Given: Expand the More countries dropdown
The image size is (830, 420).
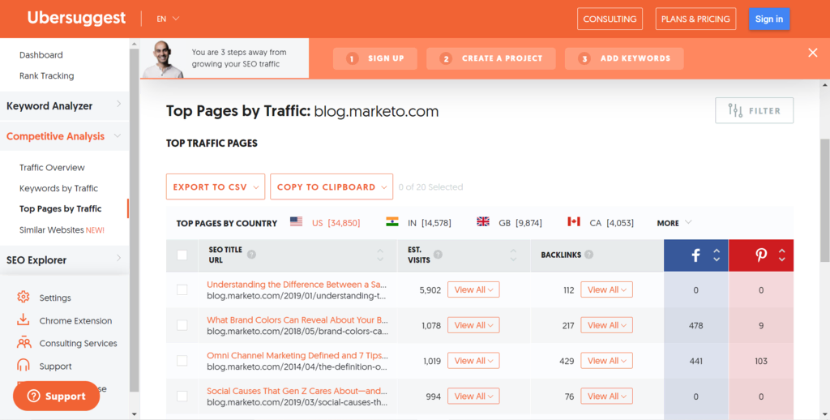Looking at the screenshot, I should (674, 223).
